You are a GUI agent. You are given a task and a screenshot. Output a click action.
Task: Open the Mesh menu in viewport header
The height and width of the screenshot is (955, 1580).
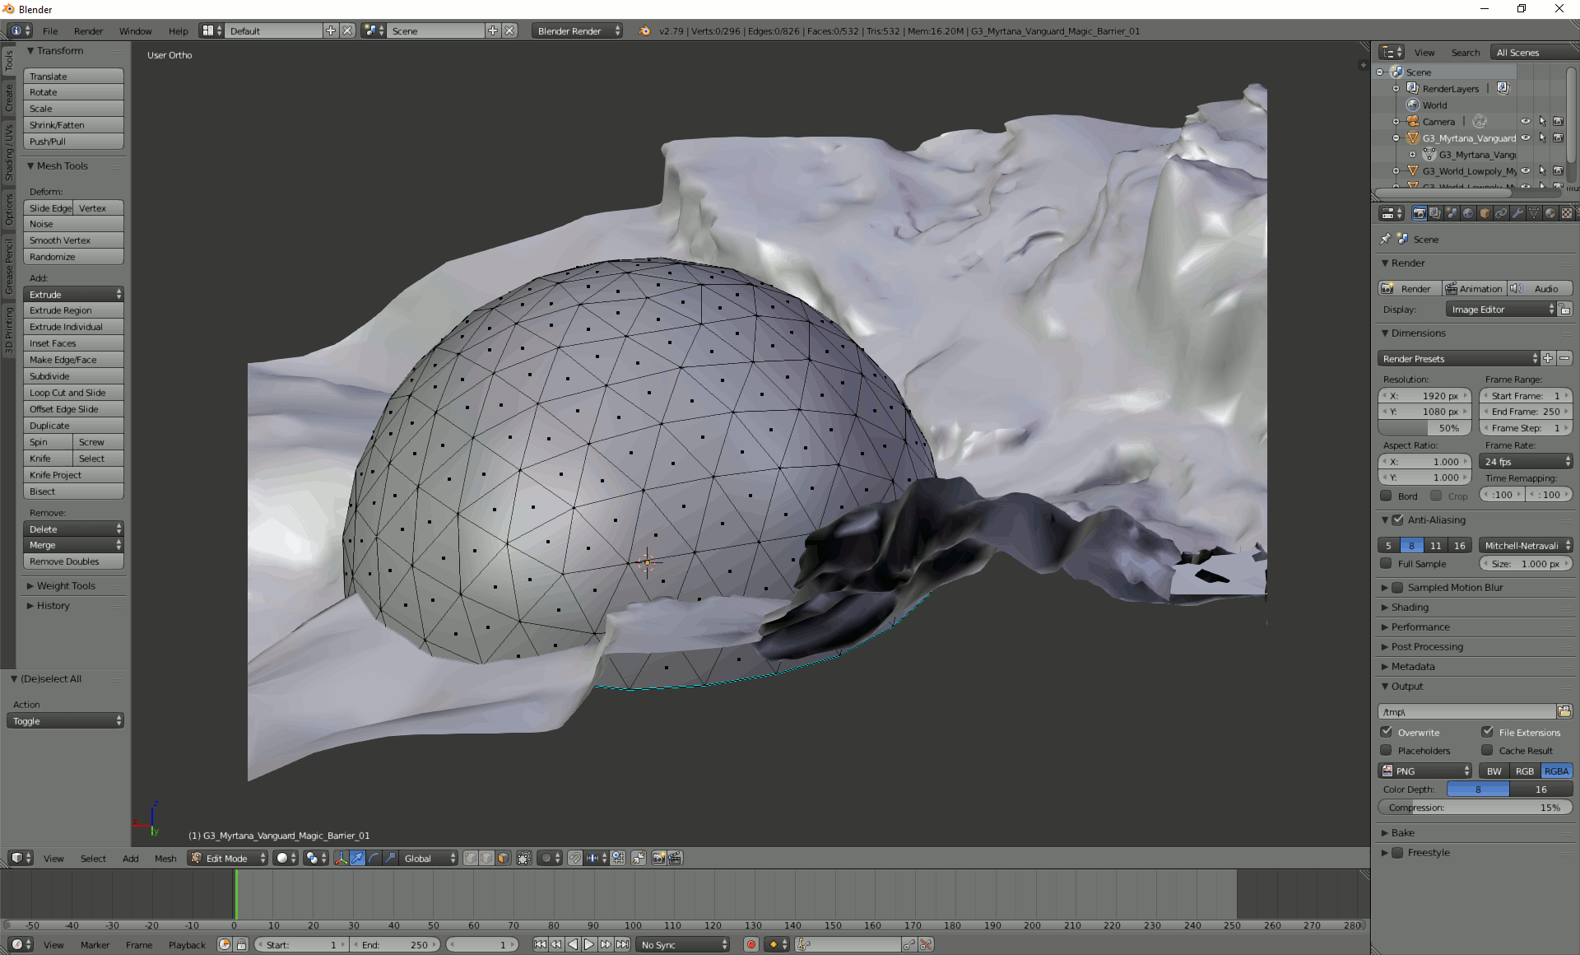pos(165,858)
